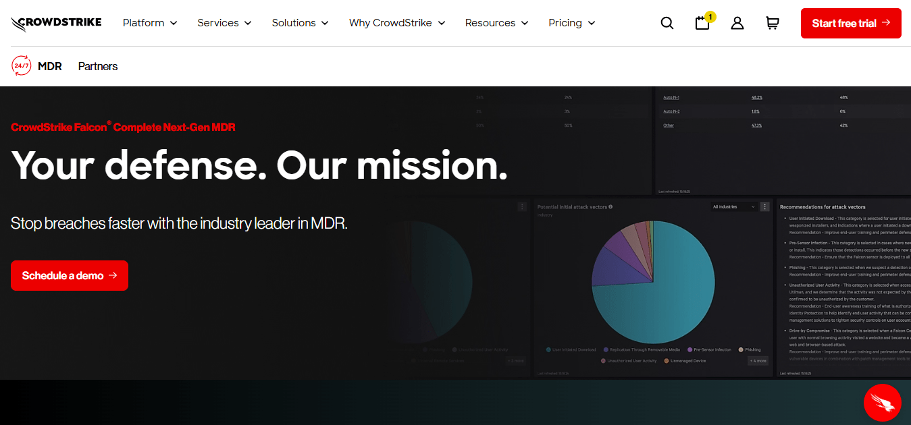Open the shopping cart icon
911x425 pixels.
point(773,23)
